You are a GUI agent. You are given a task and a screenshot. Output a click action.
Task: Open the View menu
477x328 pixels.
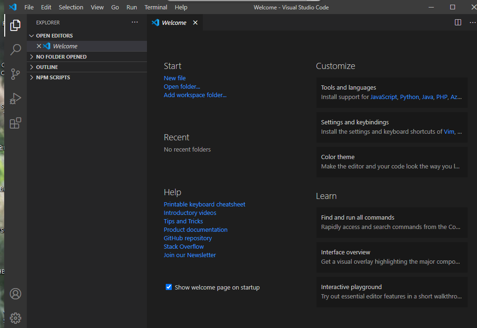[x=97, y=8]
